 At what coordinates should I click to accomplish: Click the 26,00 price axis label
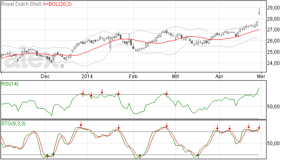[x=273, y=41]
